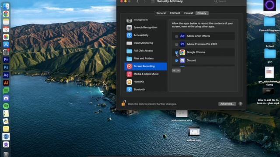Click the lock to prevent changes
Viewport: 280px width, 157px height.
[123, 103]
